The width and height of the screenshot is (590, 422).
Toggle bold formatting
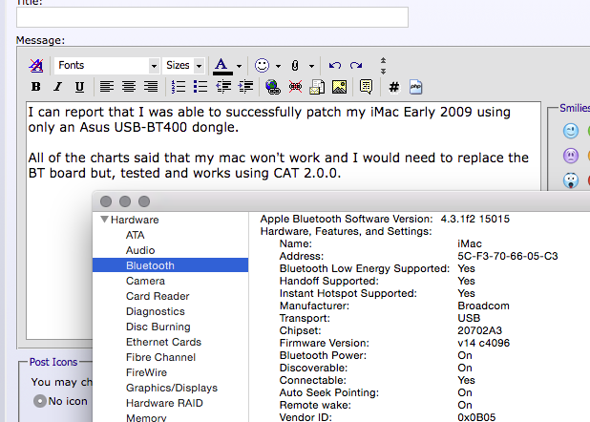[x=35, y=87]
